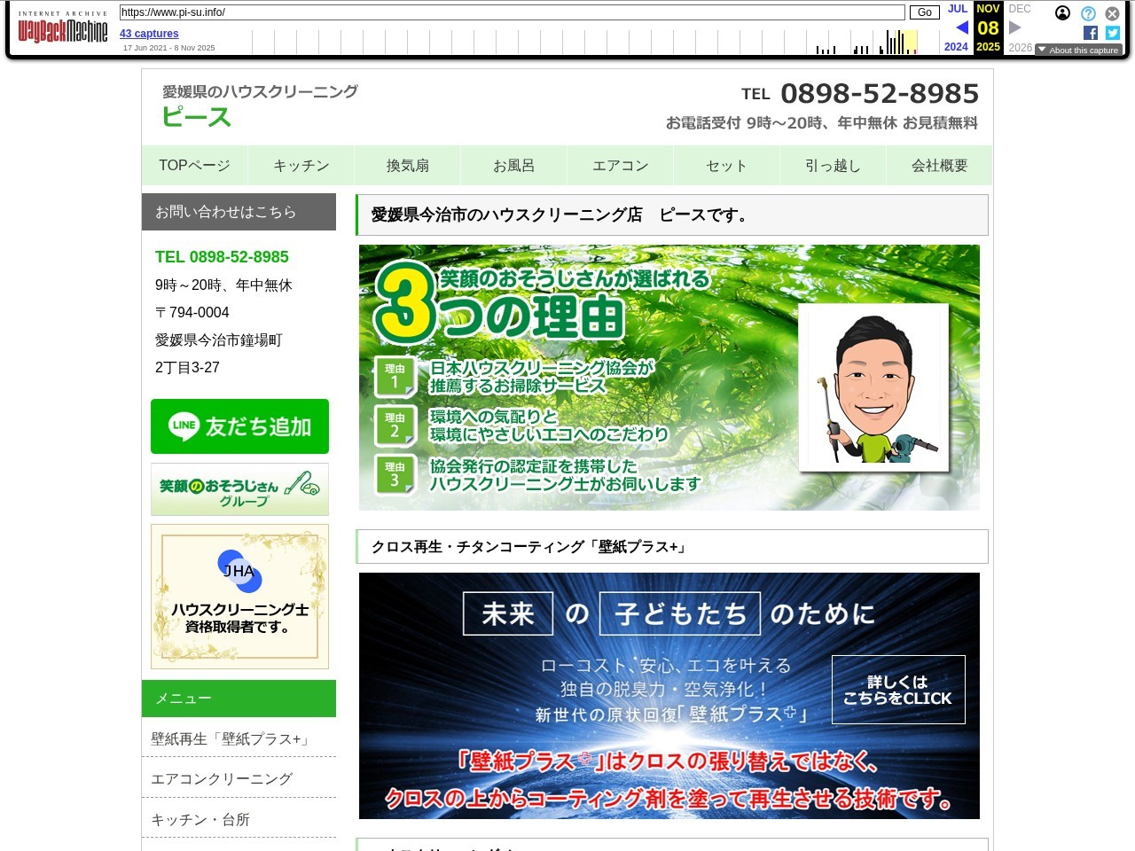Open the Wayback user account icon

click(1062, 13)
